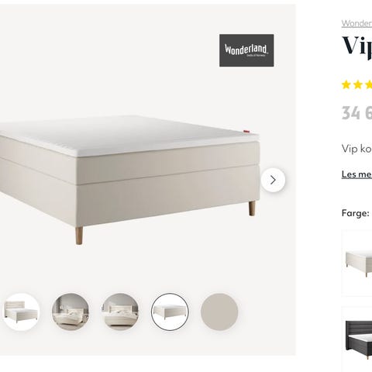
Task: Click the description text starting with Vip ko
Action: coord(357,149)
